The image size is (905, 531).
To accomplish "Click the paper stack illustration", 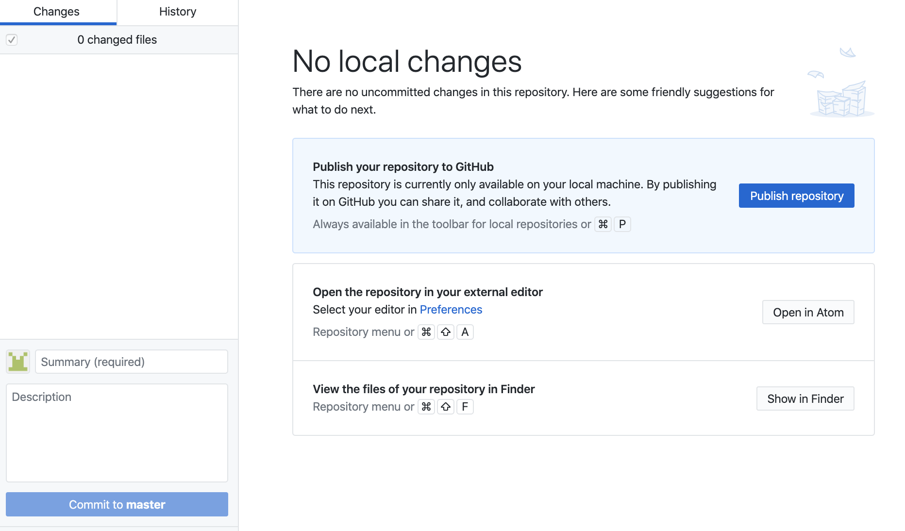I will click(842, 83).
